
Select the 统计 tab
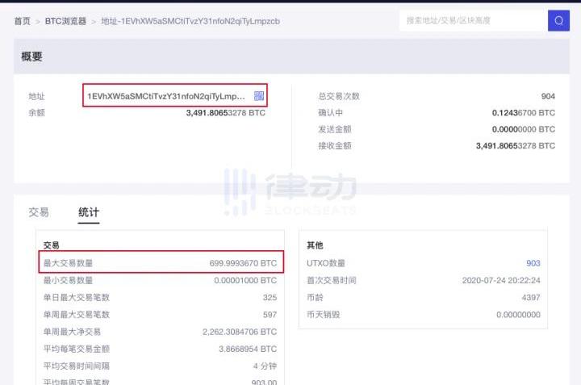[89, 212]
